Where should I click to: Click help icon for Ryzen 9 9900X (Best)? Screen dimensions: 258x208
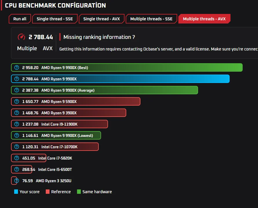tap(17, 68)
